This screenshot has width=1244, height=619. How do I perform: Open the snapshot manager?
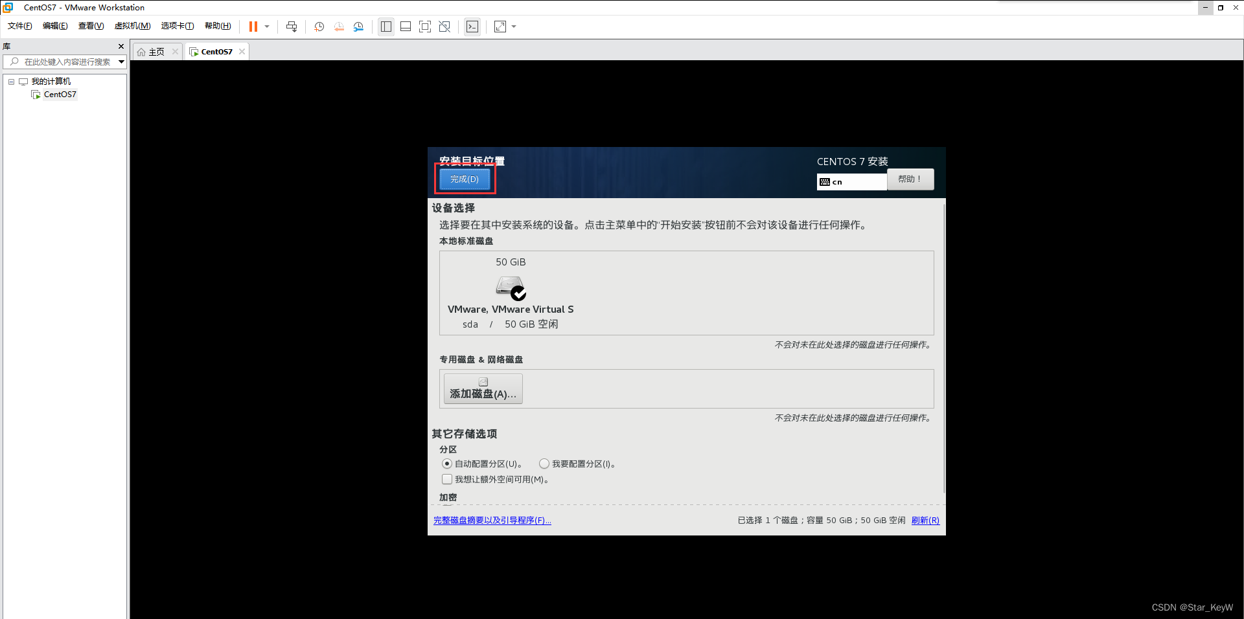point(358,27)
